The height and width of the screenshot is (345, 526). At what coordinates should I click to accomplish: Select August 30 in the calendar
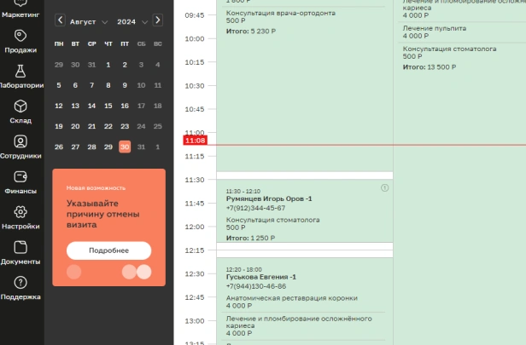point(125,147)
